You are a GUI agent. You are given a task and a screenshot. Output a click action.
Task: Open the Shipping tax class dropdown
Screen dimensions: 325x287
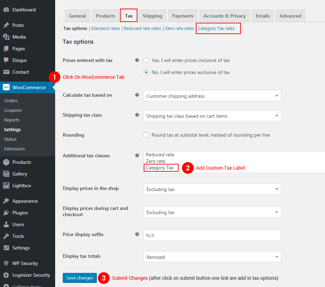(212, 116)
